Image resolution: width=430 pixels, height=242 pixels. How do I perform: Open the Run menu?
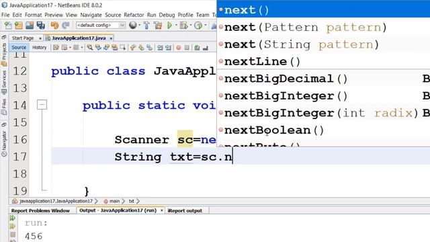[151, 15]
